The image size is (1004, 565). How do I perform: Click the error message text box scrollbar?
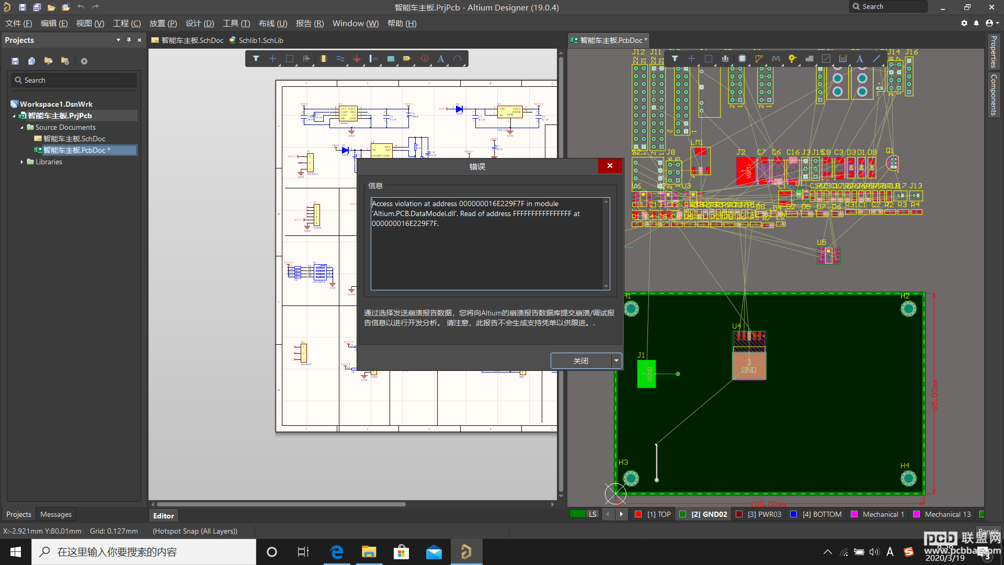pyautogui.click(x=606, y=243)
